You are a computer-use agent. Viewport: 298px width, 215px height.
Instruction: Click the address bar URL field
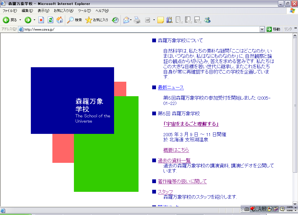(x=140, y=29)
